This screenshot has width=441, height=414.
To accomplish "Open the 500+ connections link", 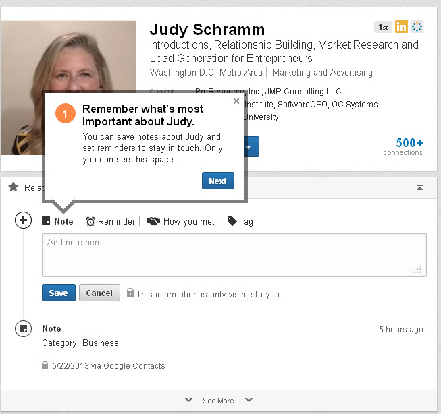I will tap(403, 146).
